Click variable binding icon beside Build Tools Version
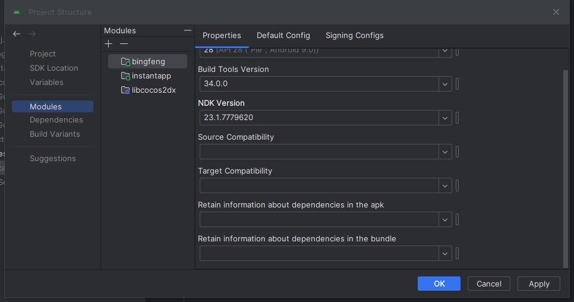This screenshot has width=574, height=302. (457, 84)
